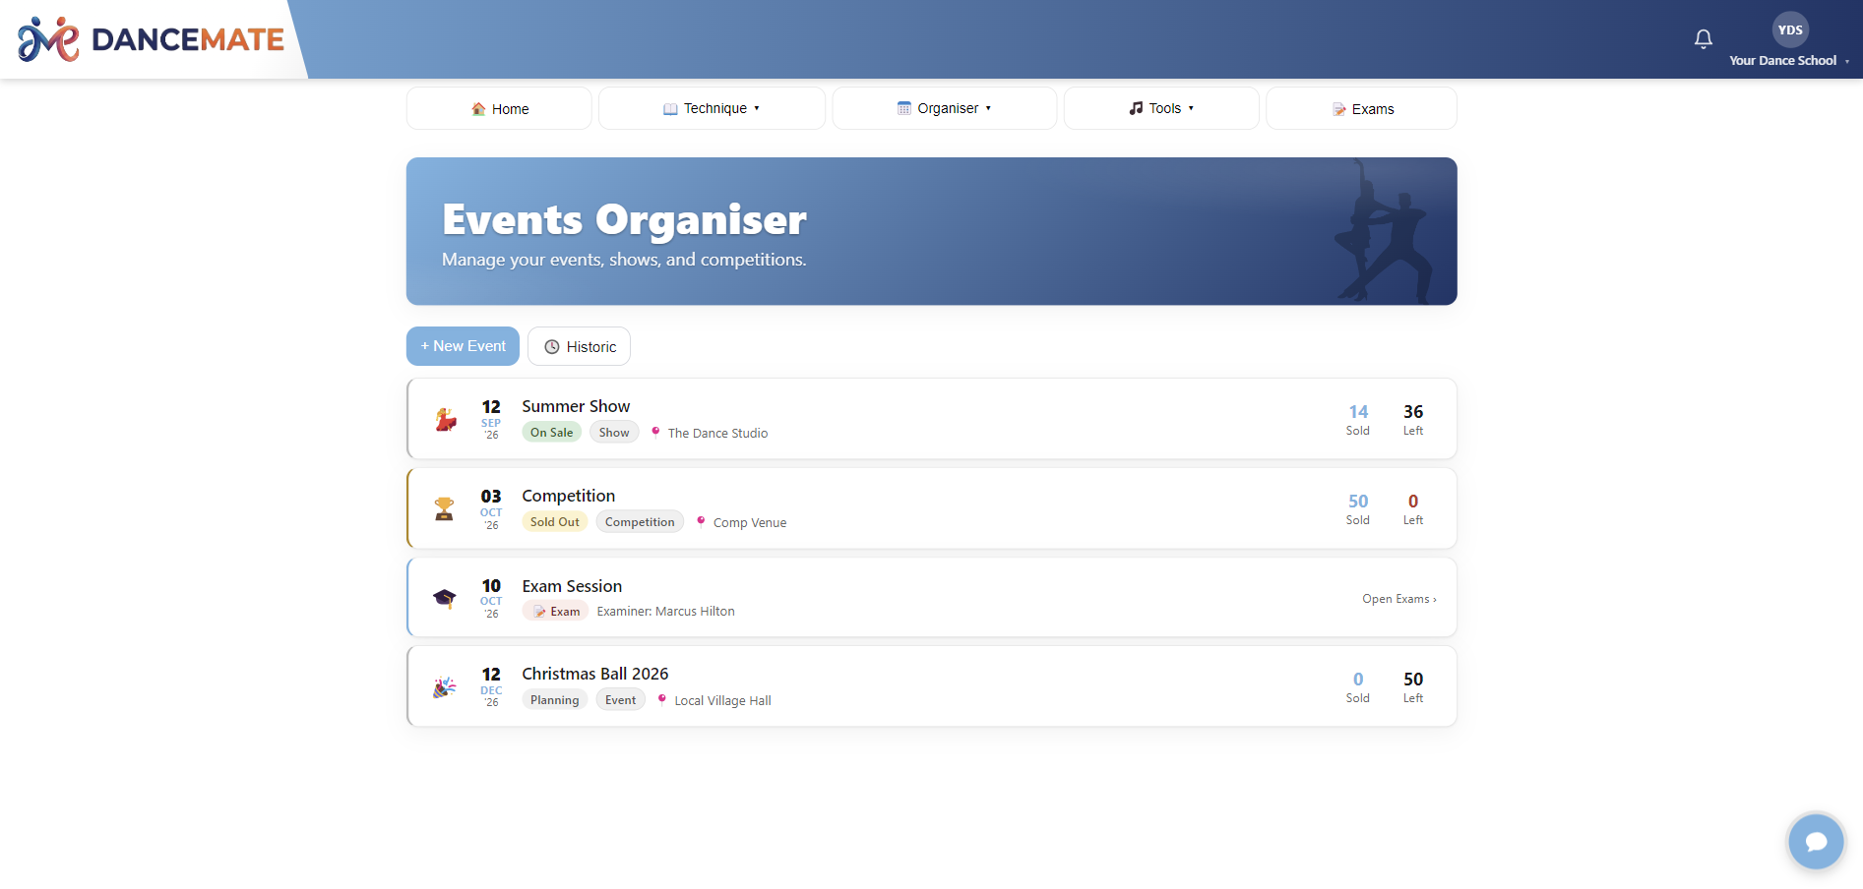The height and width of the screenshot is (889, 1863).
Task: Click Local Village Hall venue text
Action: [723, 701]
